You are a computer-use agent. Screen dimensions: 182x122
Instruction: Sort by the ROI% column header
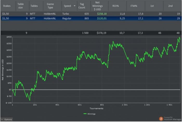[x=116, y=6]
